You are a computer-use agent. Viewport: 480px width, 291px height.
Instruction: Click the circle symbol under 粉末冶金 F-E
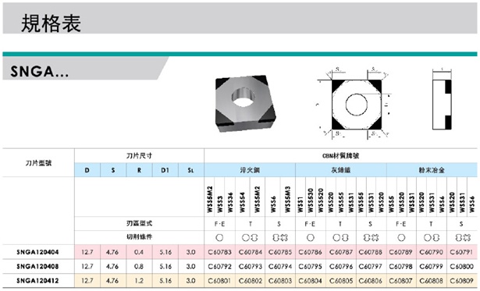[401, 238]
